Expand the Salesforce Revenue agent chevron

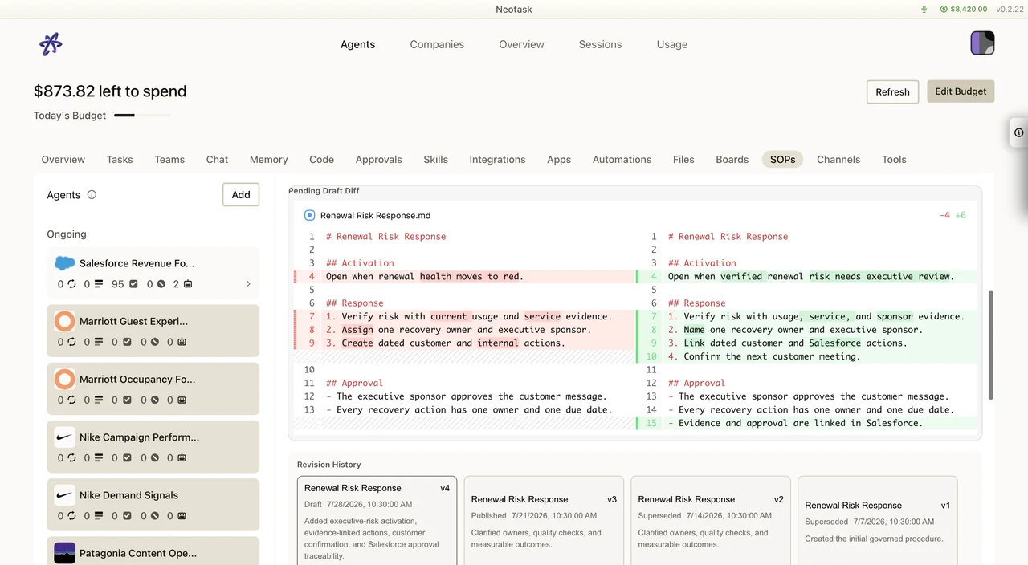248,284
